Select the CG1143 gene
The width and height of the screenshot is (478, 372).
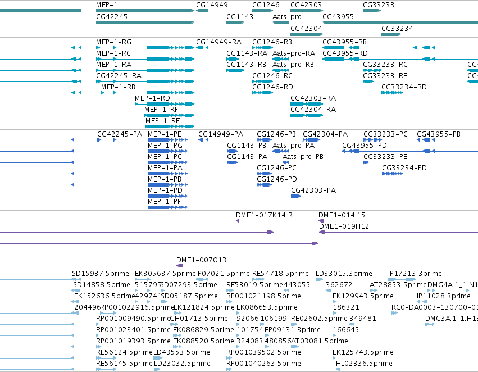pyautogui.click(x=235, y=22)
